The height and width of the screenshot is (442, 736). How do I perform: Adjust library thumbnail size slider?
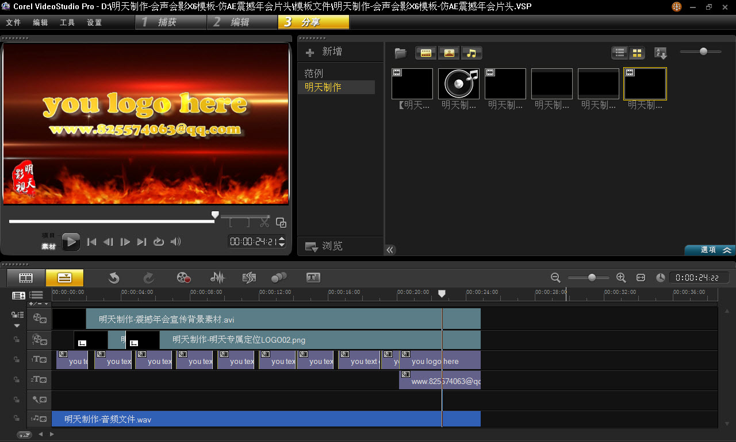coord(703,52)
